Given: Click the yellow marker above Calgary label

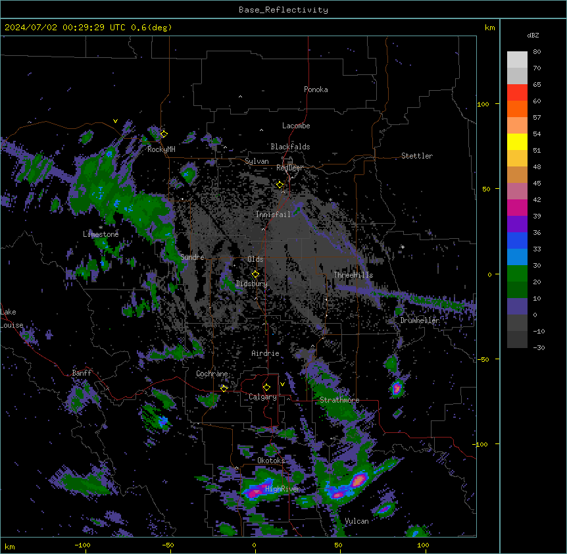Looking at the screenshot, I should 266,388.
